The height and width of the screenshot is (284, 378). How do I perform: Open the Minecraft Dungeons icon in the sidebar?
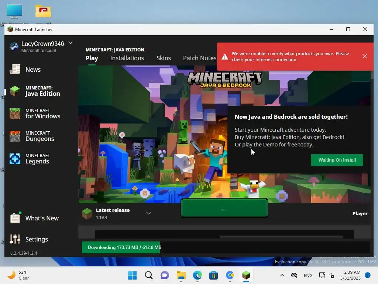point(15,136)
